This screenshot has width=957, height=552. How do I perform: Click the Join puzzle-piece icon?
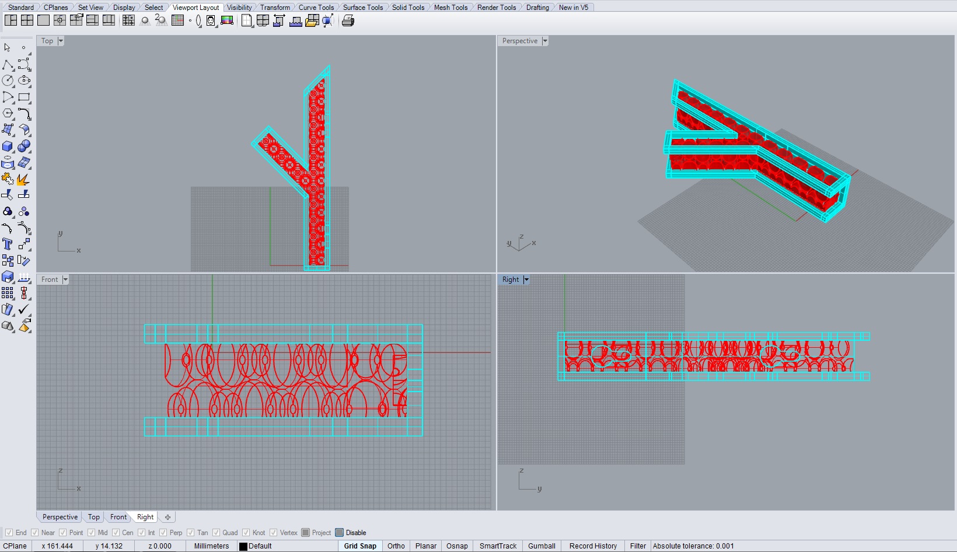coord(8,179)
